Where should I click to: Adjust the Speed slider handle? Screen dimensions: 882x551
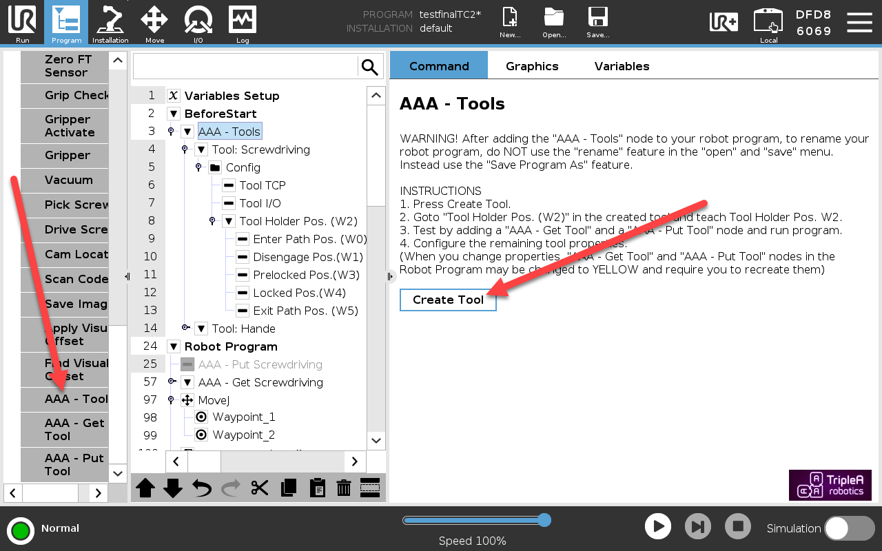544,520
